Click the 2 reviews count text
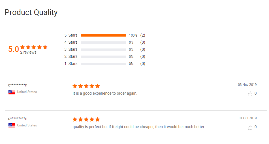The width and height of the screenshot is (269, 144). pos(28,52)
